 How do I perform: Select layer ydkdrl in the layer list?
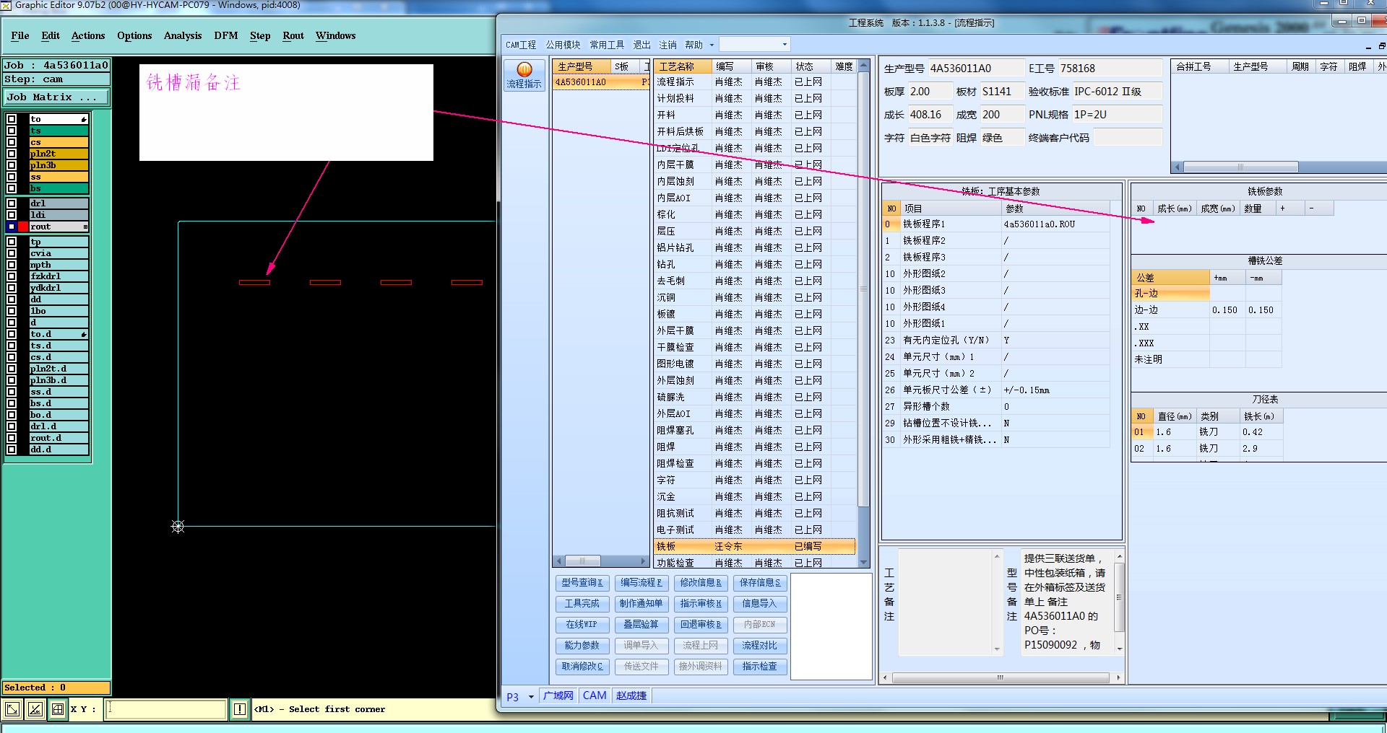59,288
